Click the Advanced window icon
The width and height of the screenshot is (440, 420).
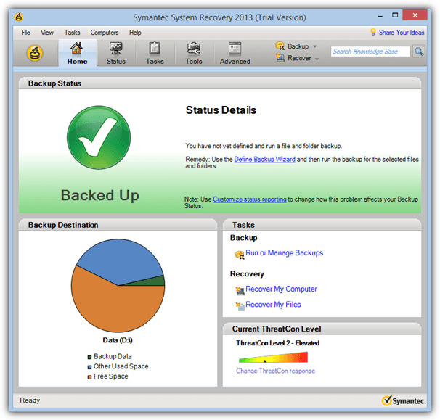coord(235,48)
